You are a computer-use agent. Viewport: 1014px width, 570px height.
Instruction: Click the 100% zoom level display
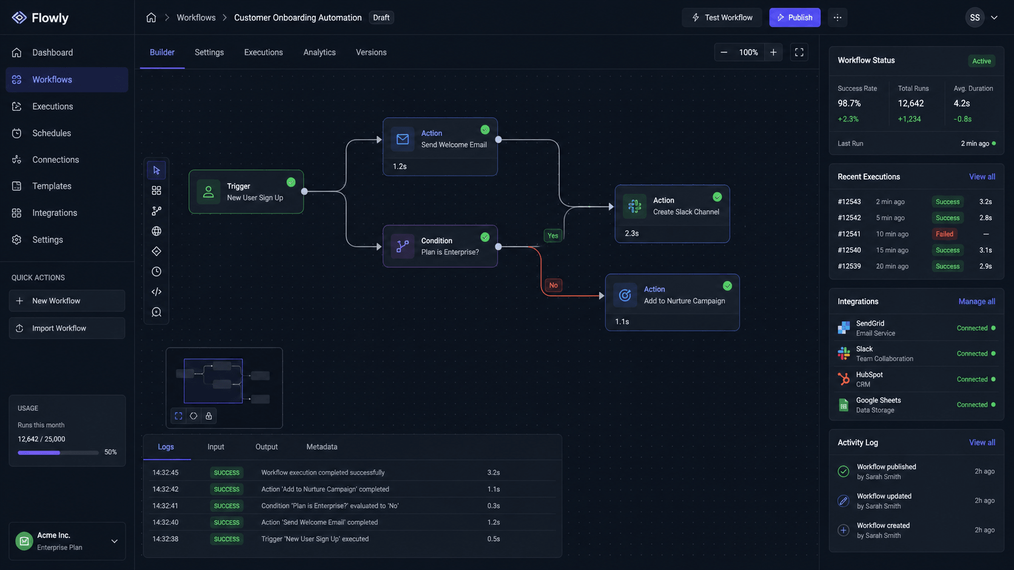click(x=748, y=53)
